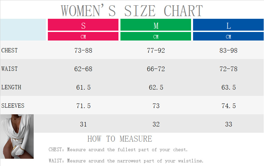The width and height of the screenshot is (264, 166).
Task: Click the SLEEVES row label
Action: [13, 106]
